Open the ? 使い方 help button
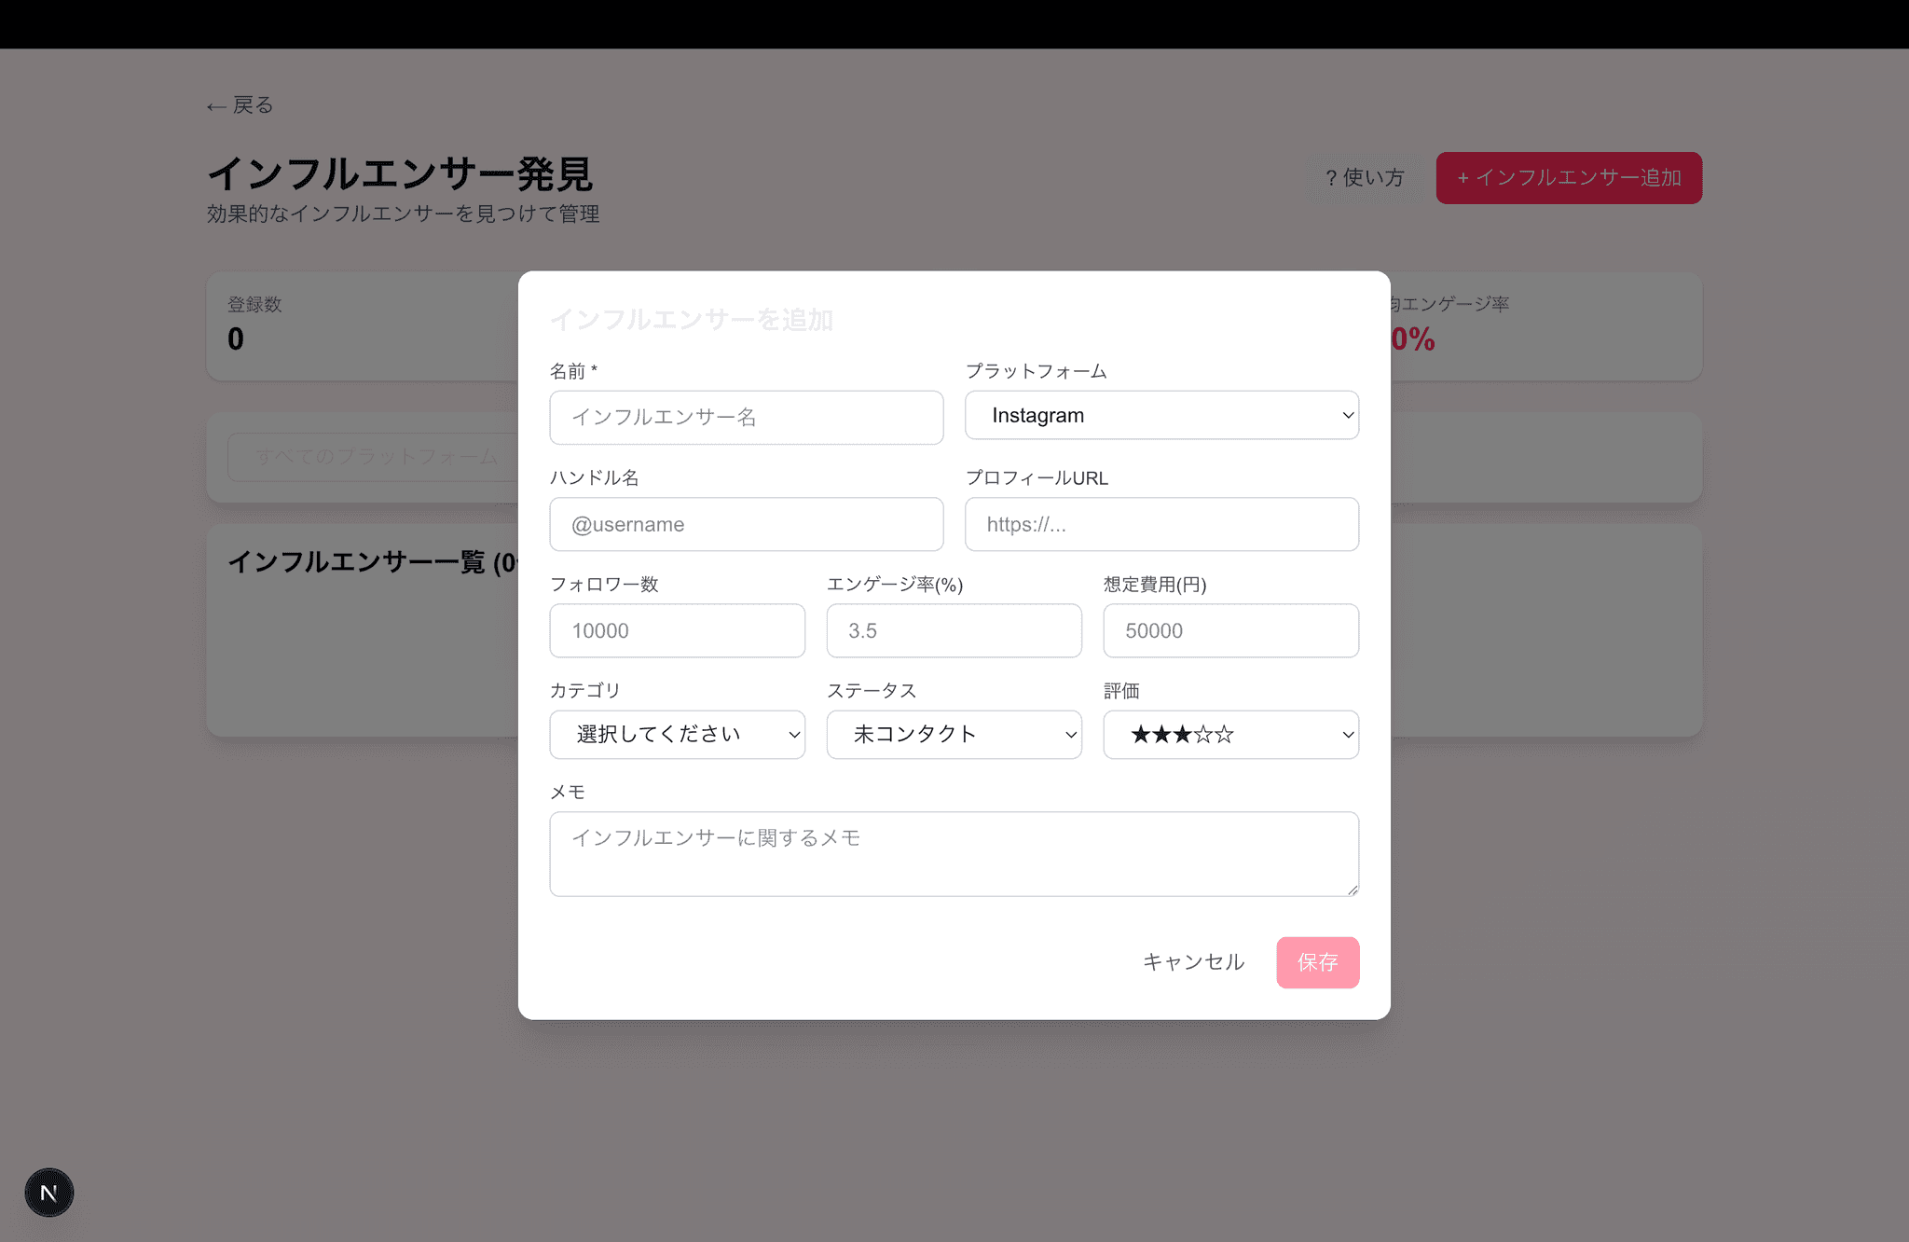Screen dimensions: 1909x1242 (1365, 177)
